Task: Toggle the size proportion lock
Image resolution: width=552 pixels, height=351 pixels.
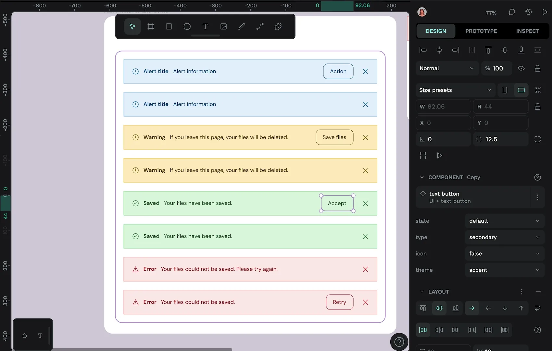Action: 538,107
